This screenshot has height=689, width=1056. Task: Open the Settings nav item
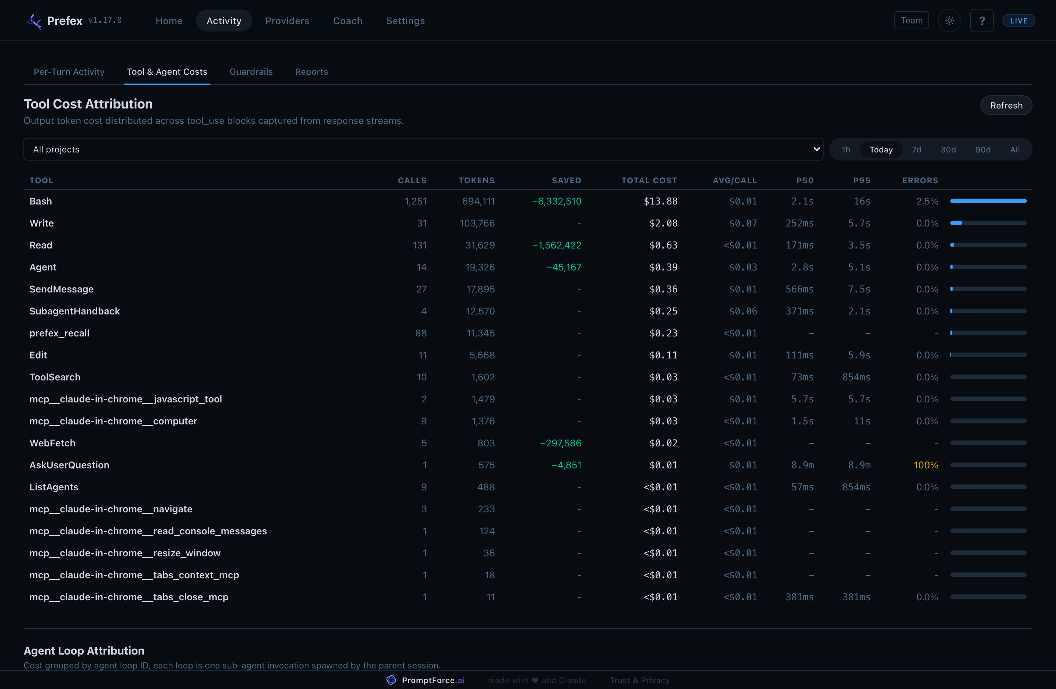coord(405,21)
